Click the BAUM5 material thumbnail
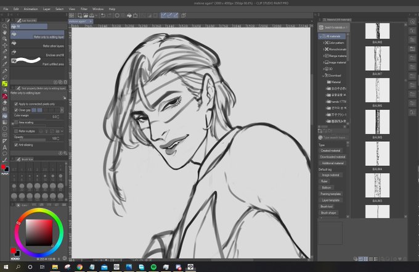 tap(377, 122)
